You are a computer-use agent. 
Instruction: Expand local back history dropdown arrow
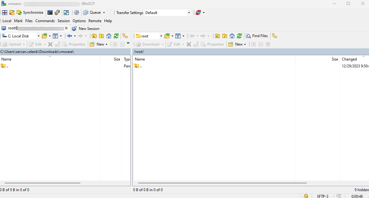point(75,36)
